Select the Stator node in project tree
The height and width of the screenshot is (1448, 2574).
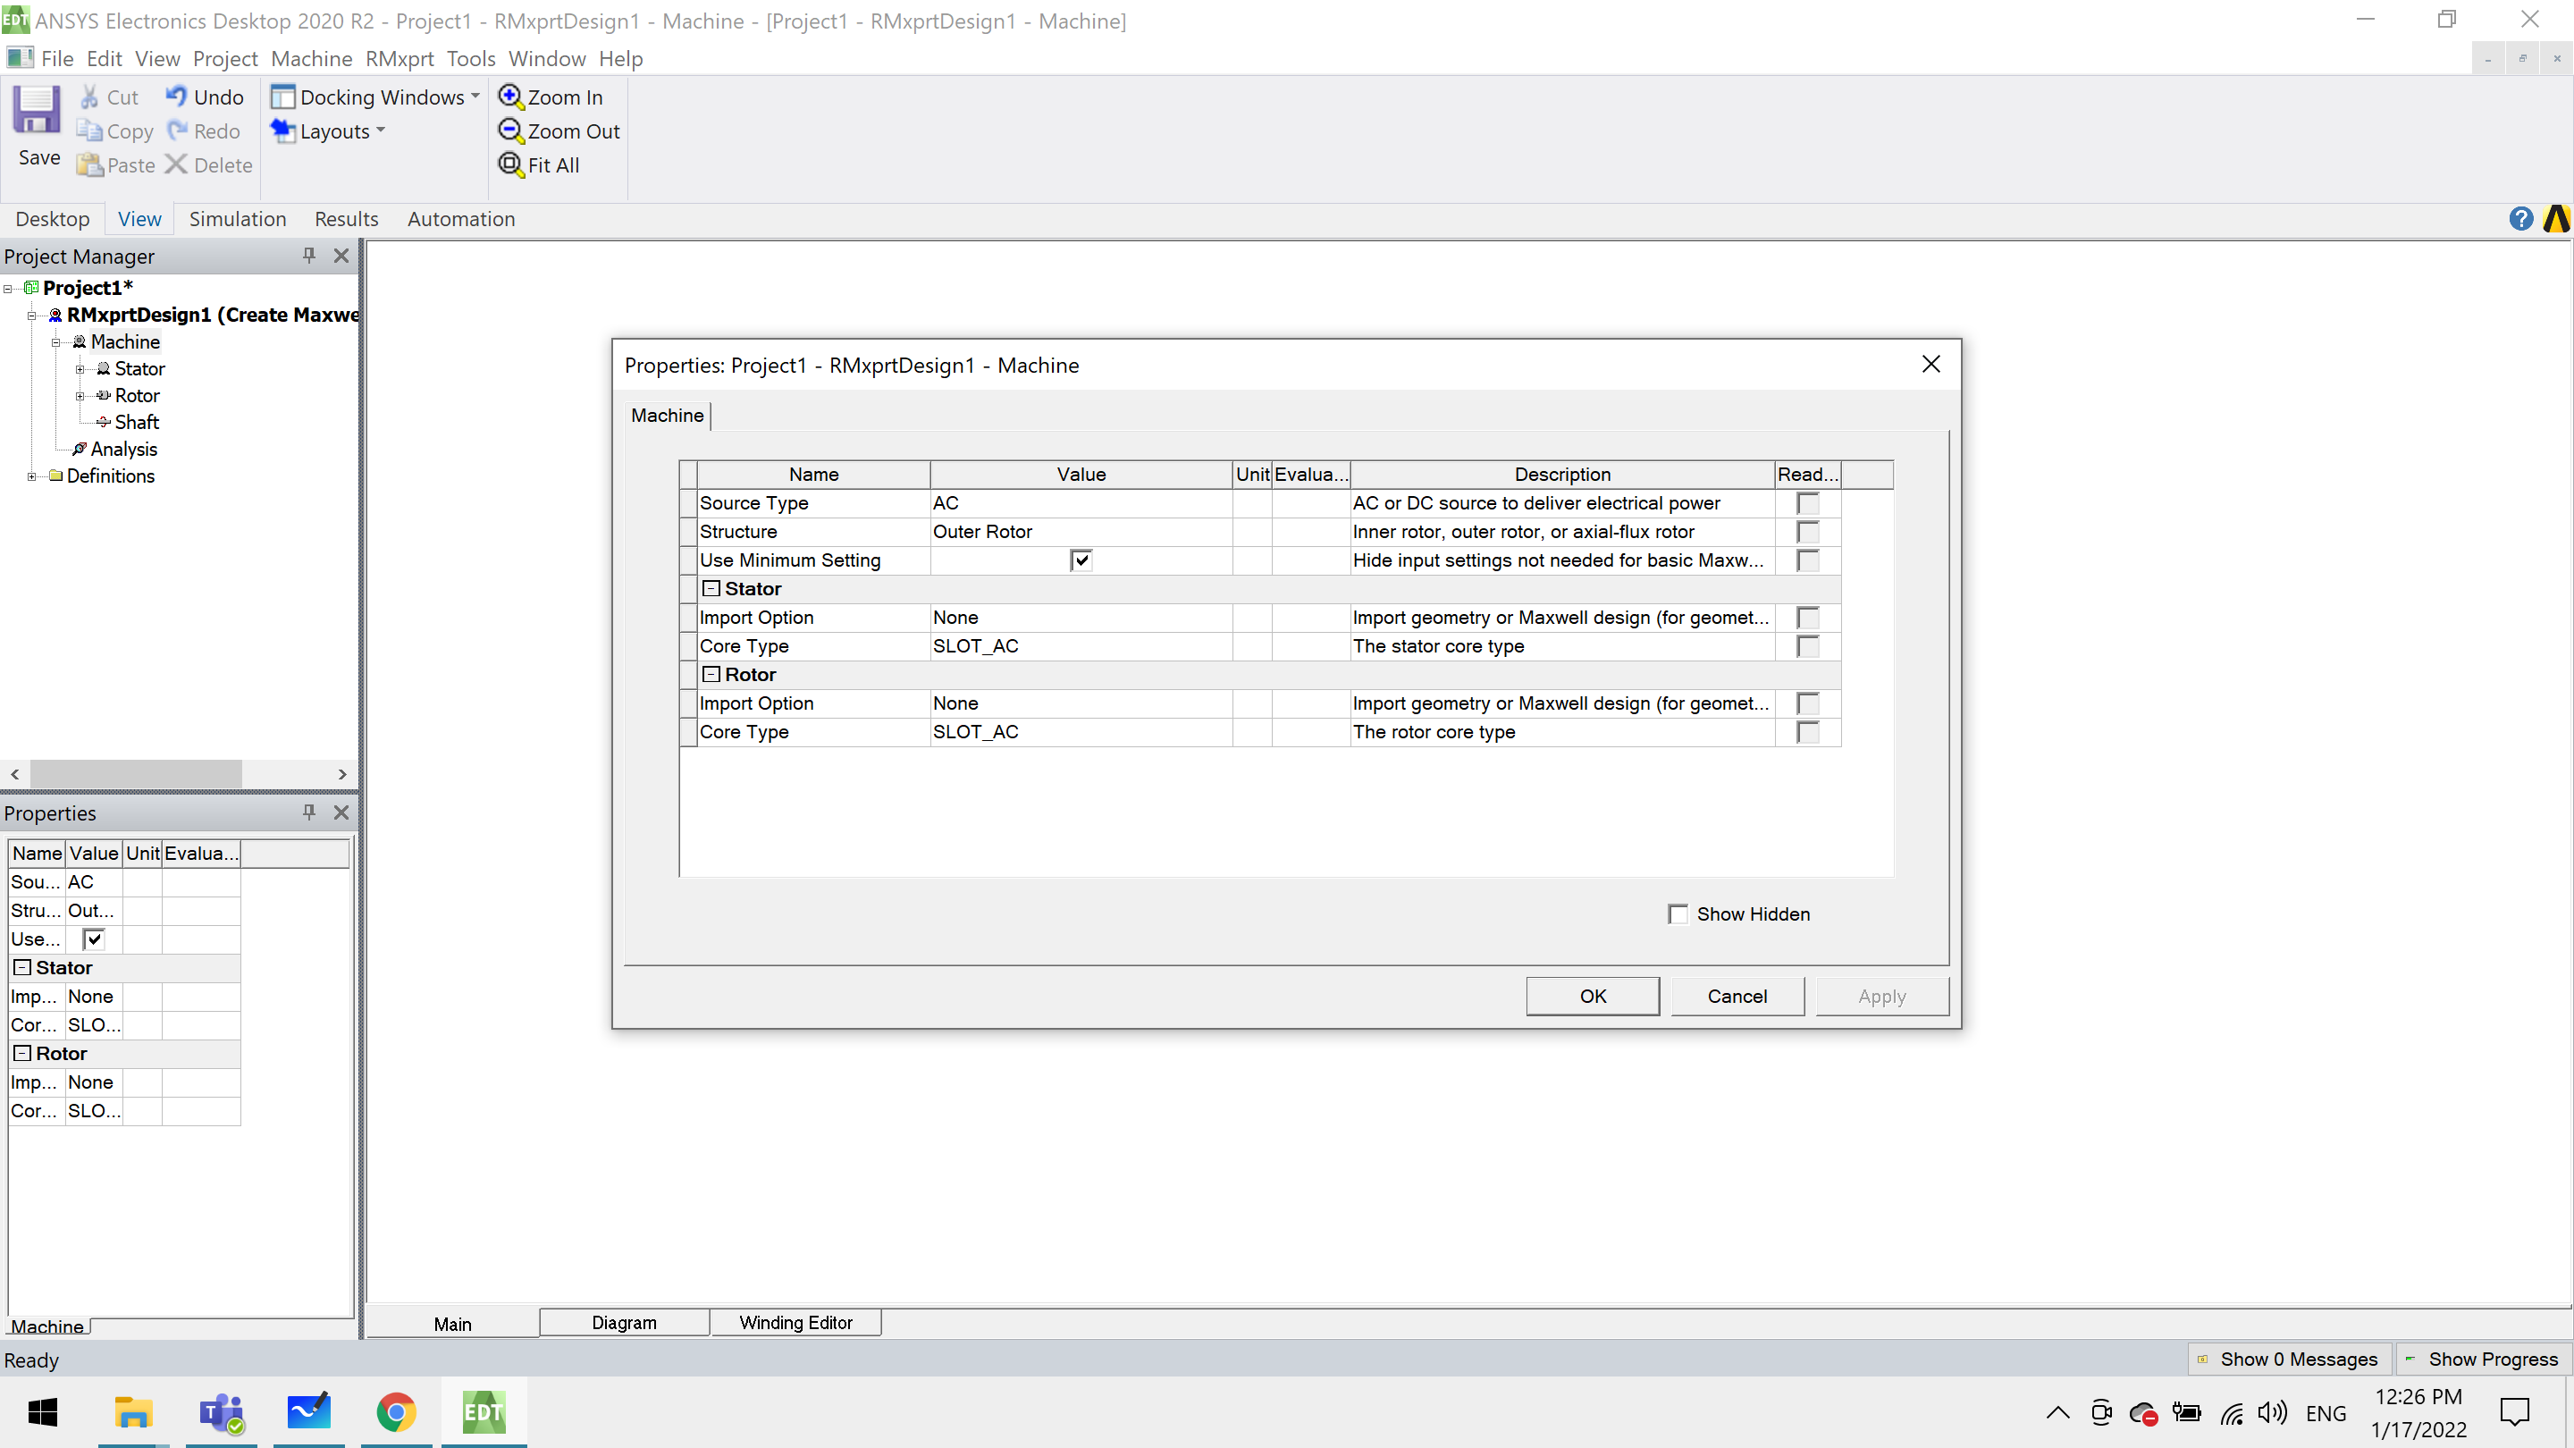coord(139,369)
